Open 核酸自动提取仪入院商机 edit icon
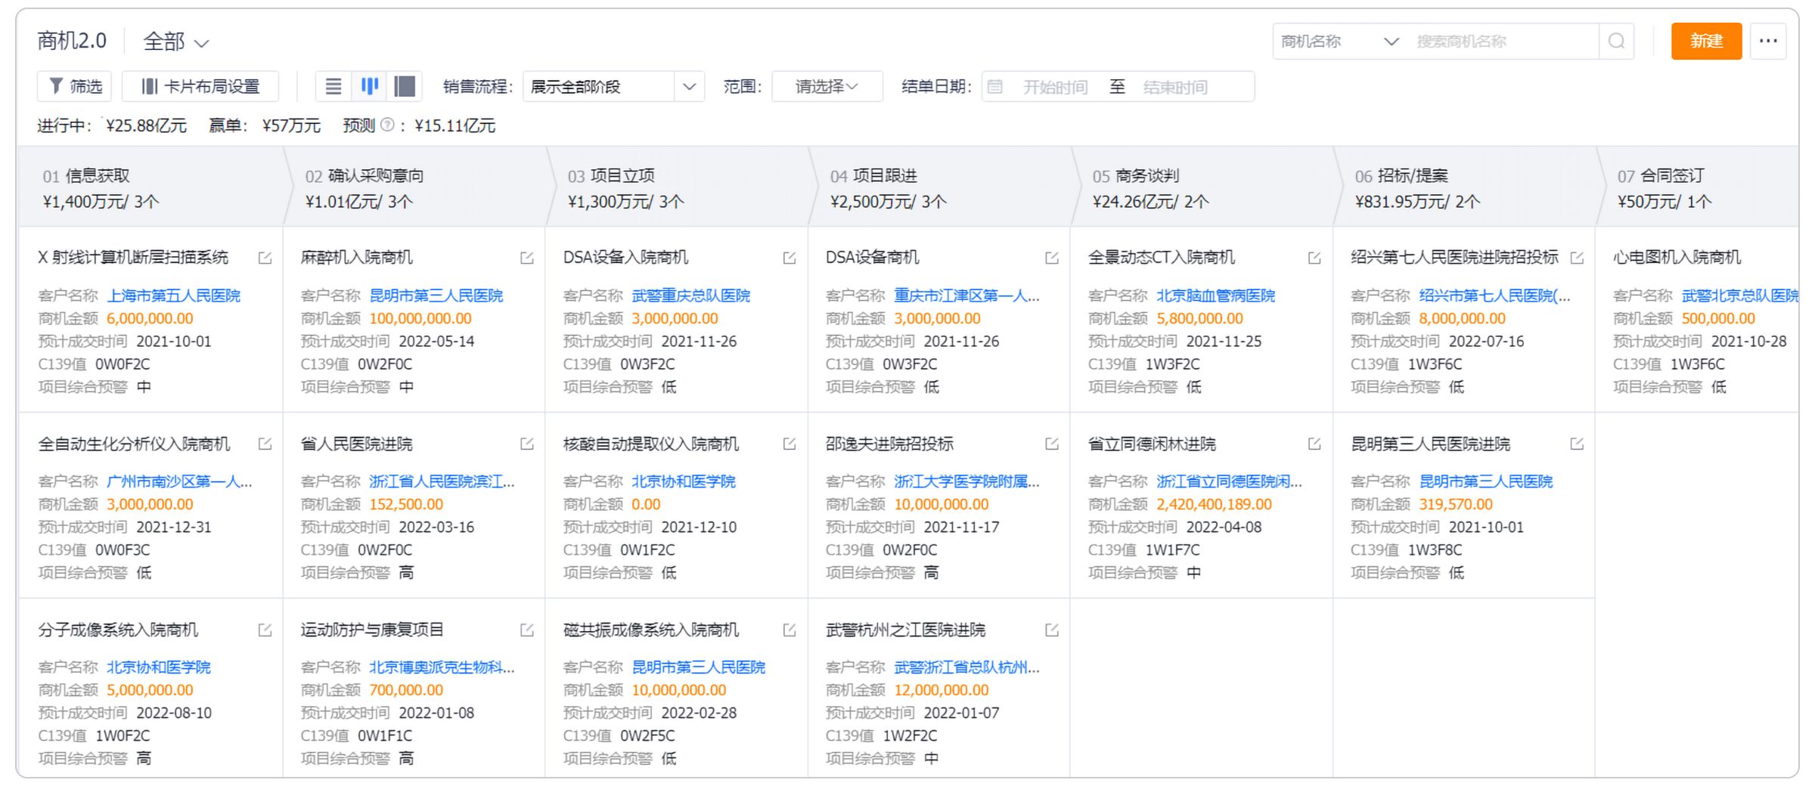The width and height of the screenshot is (1815, 786). click(x=790, y=444)
